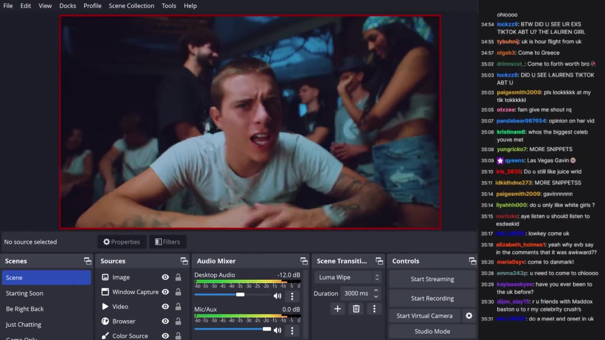605x340 pixels.
Task: Pop out the Audio Mixer dock
Action: click(x=304, y=261)
